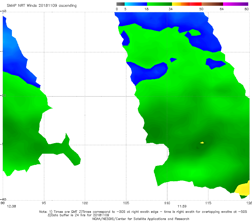Click the red segment of the wind colorbar
The width and height of the screenshot is (252, 221).
tap(195, 4)
